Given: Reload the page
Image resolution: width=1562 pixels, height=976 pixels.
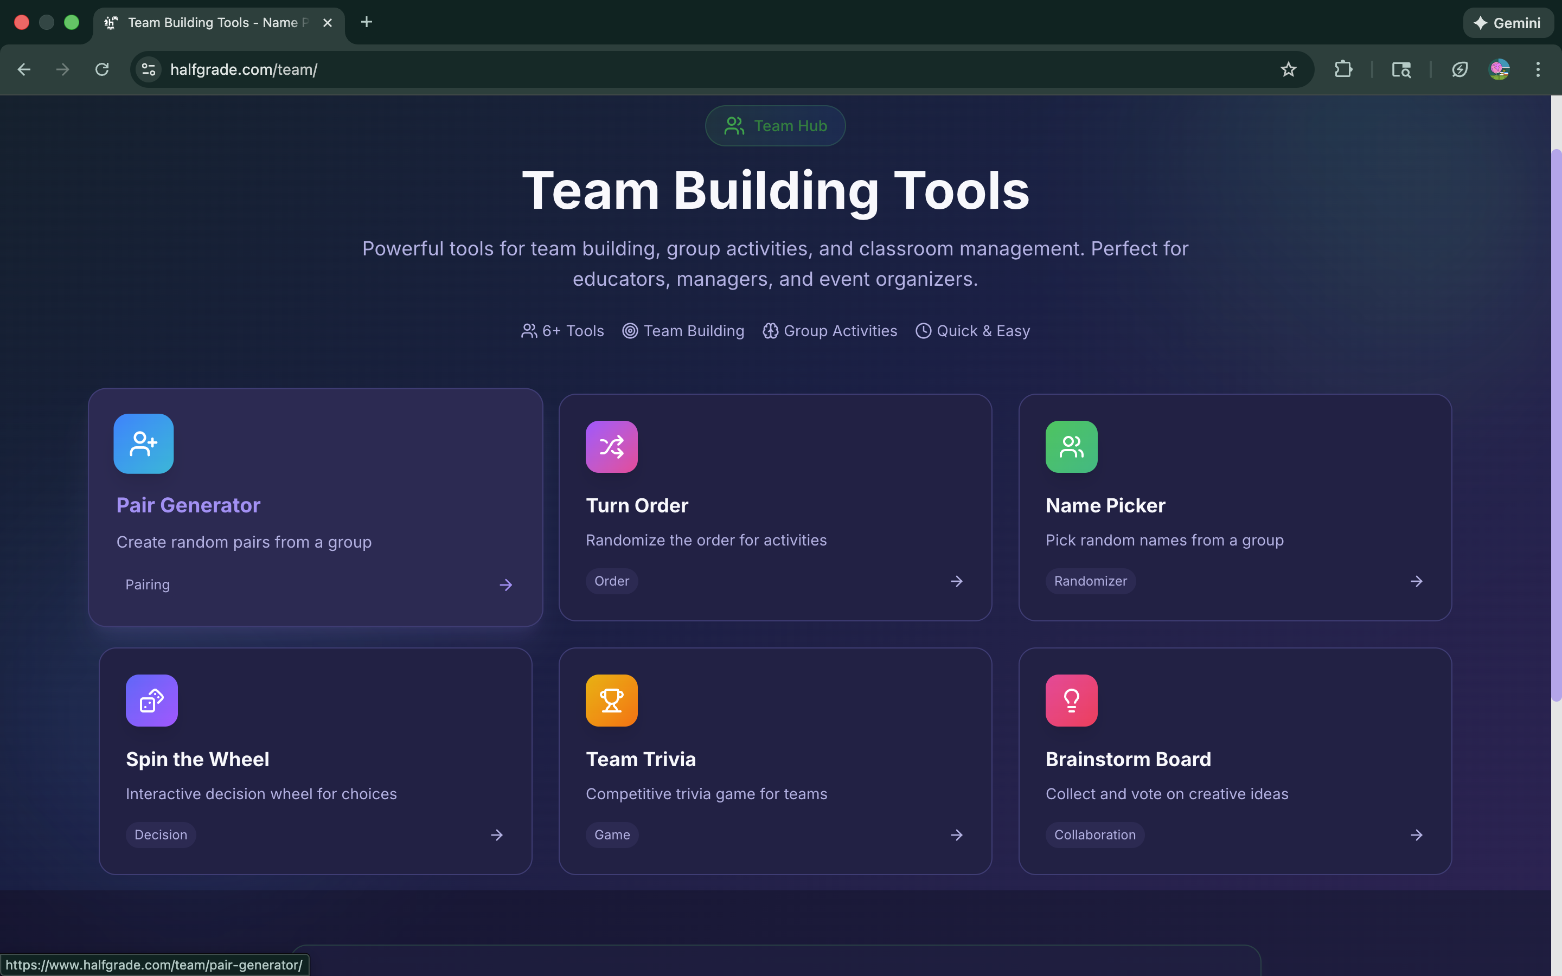Looking at the screenshot, I should click(101, 69).
